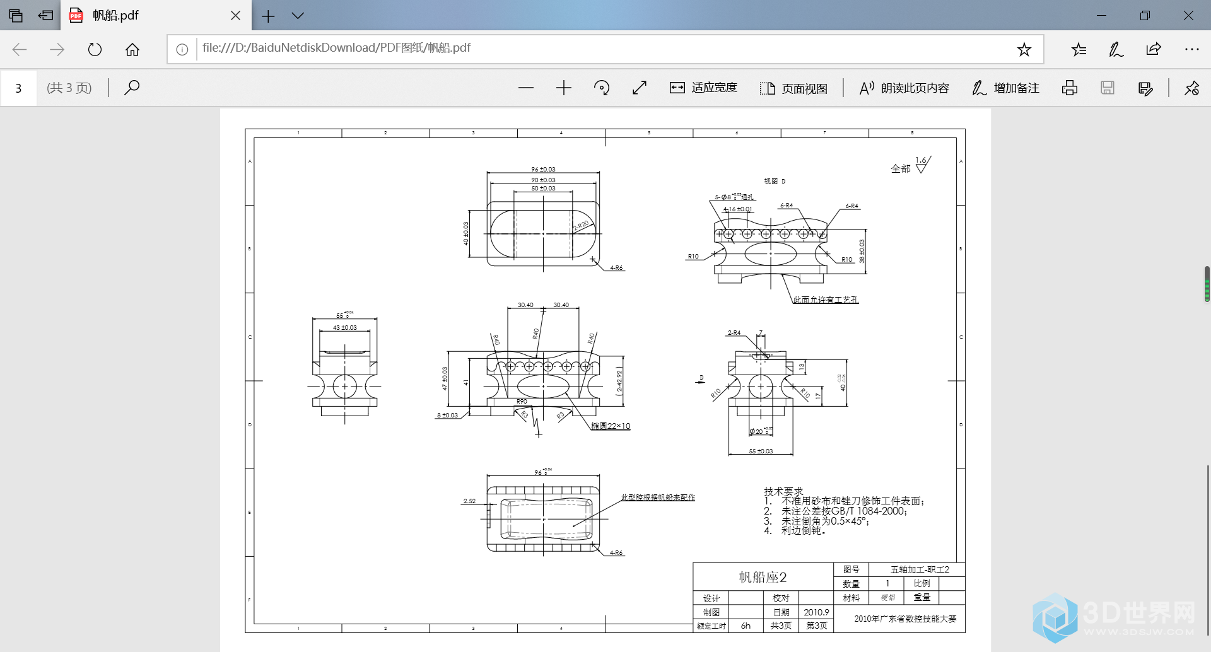
Task: Zoom out of the PDF
Action: pyautogui.click(x=526, y=88)
